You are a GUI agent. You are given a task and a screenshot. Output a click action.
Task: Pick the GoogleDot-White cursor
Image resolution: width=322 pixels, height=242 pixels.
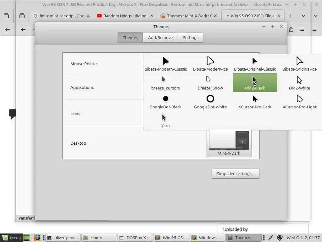(210, 102)
